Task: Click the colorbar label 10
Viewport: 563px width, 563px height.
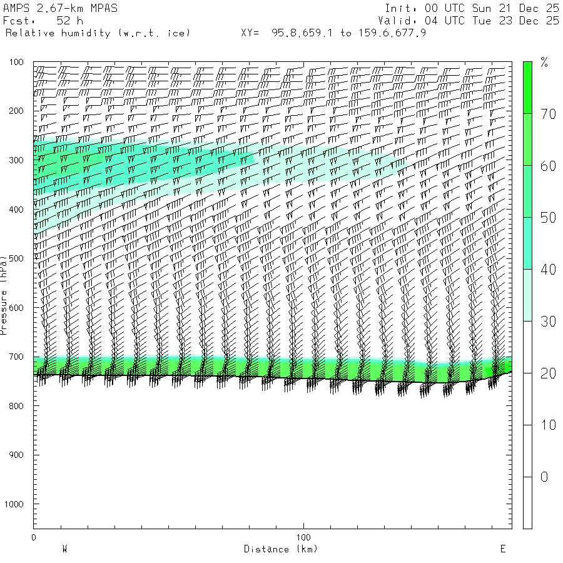Action: 548,425
